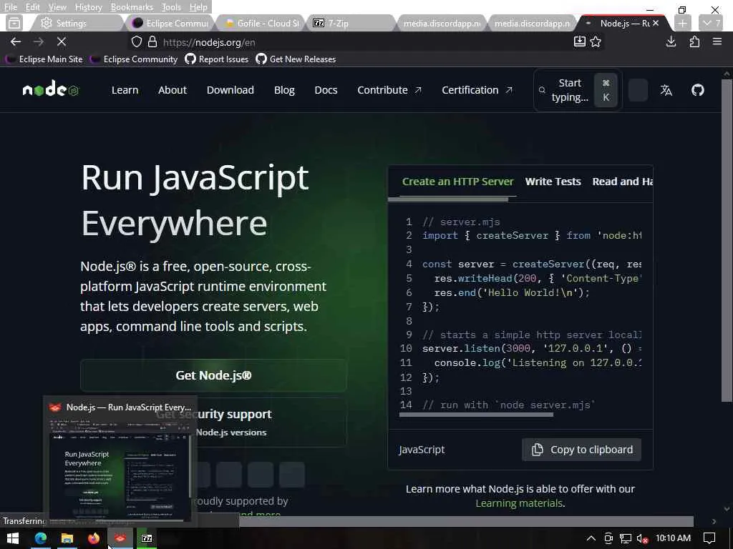The height and width of the screenshot is (549, 733).
Task: Open a new tab with plus button
Action: 682,23
